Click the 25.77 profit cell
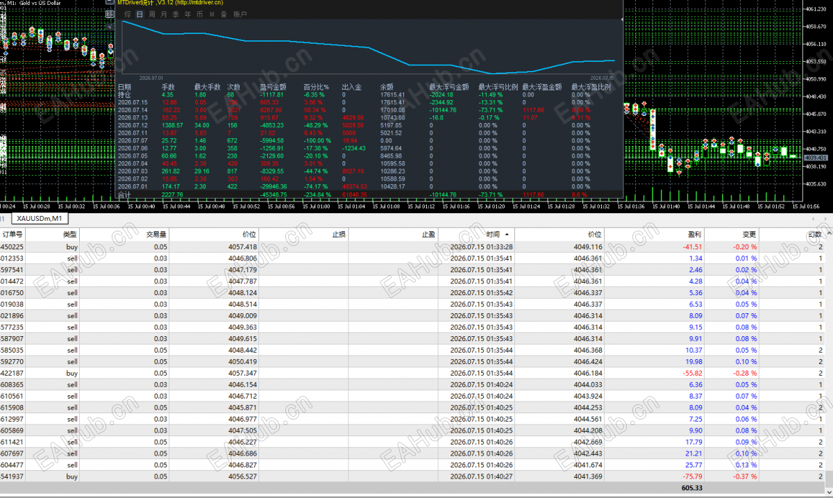833x498 pixels. tap(693, 465)
